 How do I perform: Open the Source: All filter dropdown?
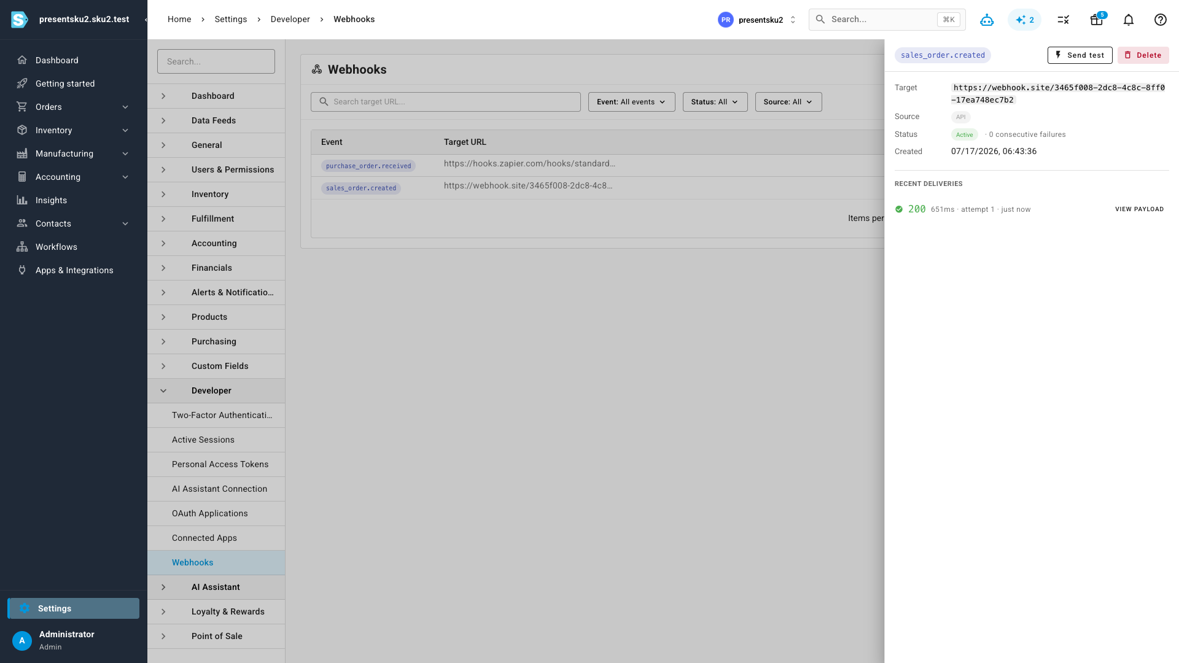(788, 102)
